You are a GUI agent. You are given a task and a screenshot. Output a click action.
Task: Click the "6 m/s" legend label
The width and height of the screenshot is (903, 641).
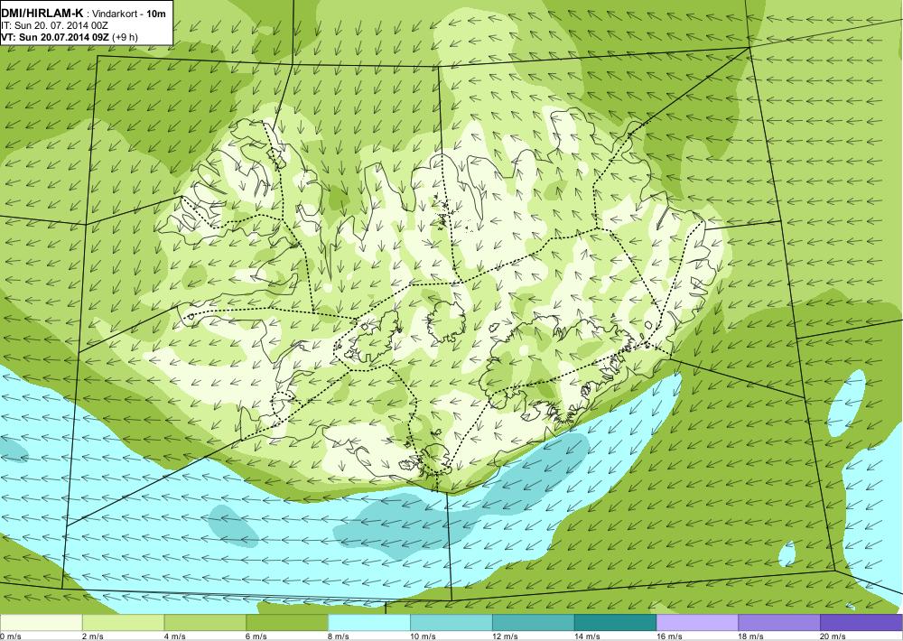pyautogui.click(x=256, y=636)
